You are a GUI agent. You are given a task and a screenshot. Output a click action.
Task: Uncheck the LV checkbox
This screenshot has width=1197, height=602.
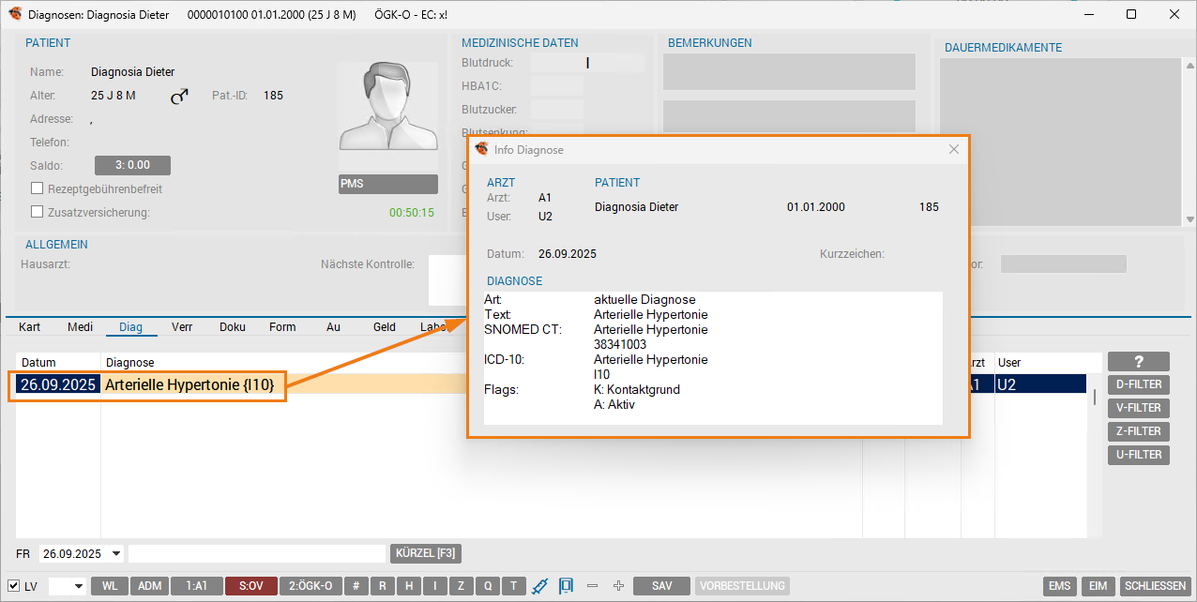(14, 586)
